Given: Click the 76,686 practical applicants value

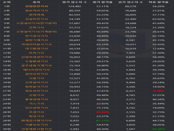Looking at the screenshot, I should point(130,11).
